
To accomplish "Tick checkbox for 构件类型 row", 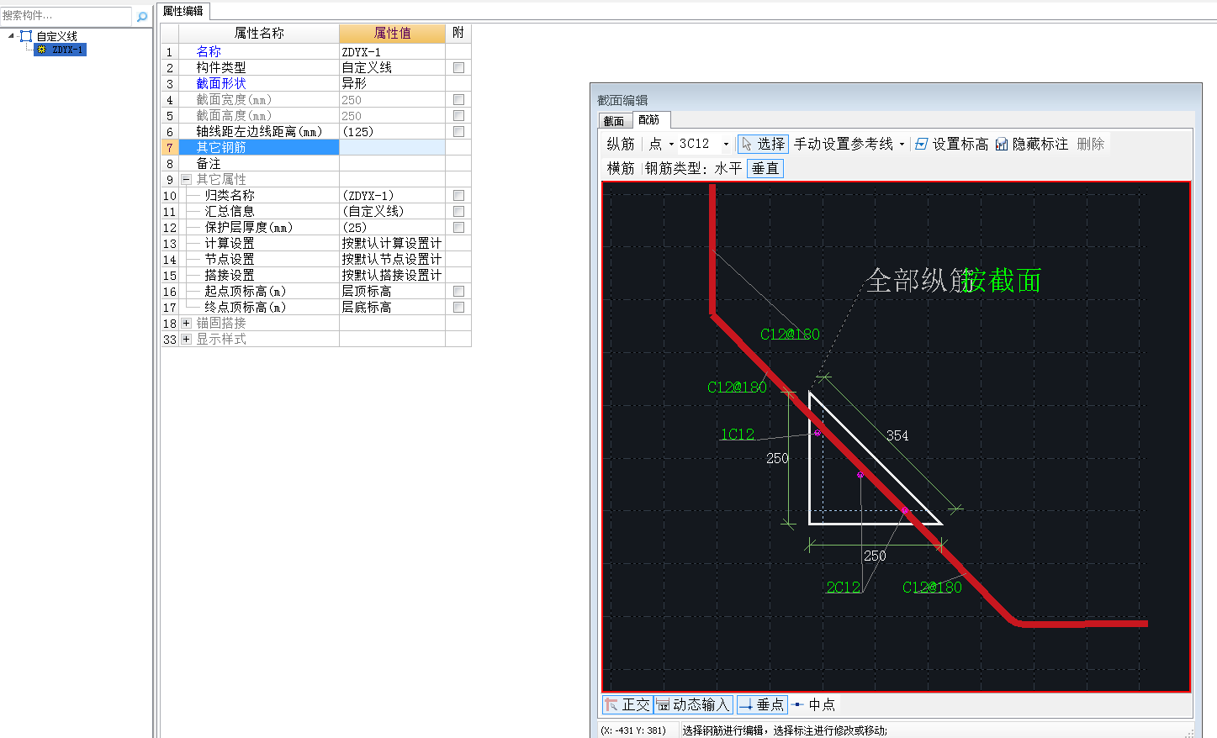I will [458, 67].
